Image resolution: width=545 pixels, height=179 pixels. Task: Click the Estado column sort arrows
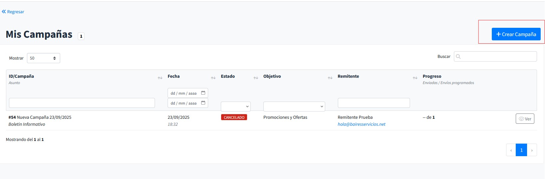click(256, 78)
